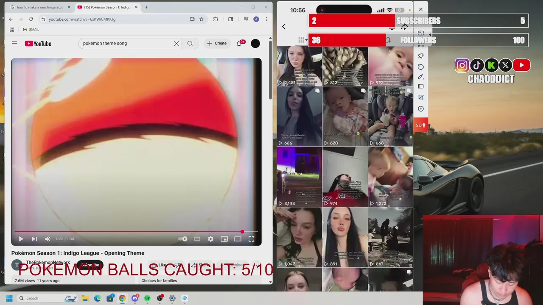Subscribe to ThePokemonNetwork channel

pos(90,265)
